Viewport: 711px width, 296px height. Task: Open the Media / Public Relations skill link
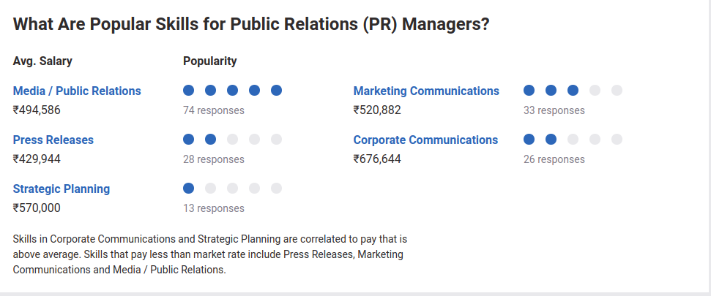pos(77,91)
